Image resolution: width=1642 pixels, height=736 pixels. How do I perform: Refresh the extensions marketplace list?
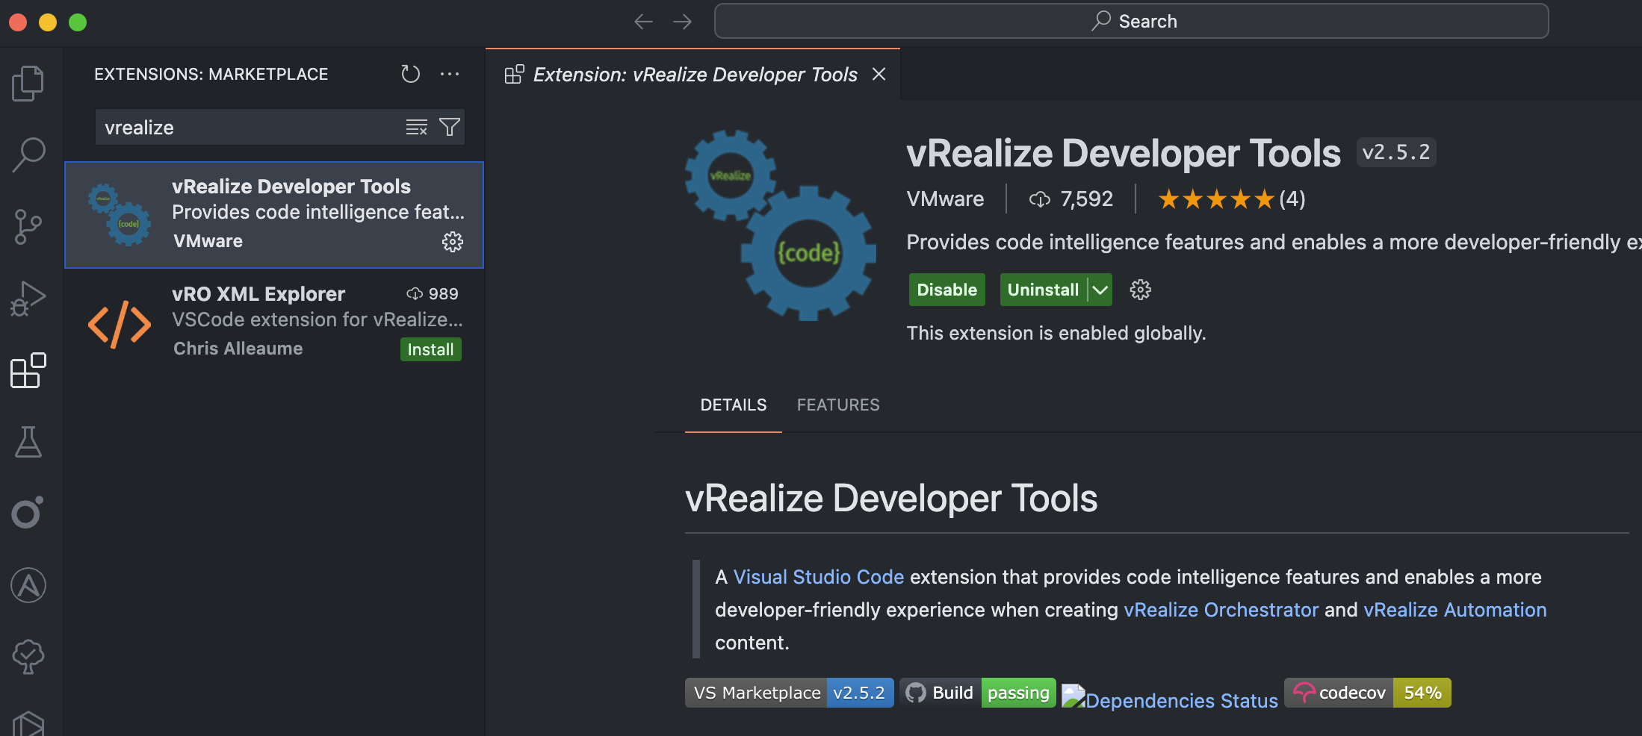pos(410,74)
